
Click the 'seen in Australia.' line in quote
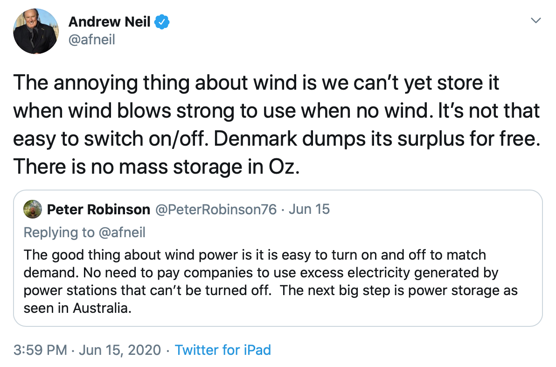(x=77, y=308)
